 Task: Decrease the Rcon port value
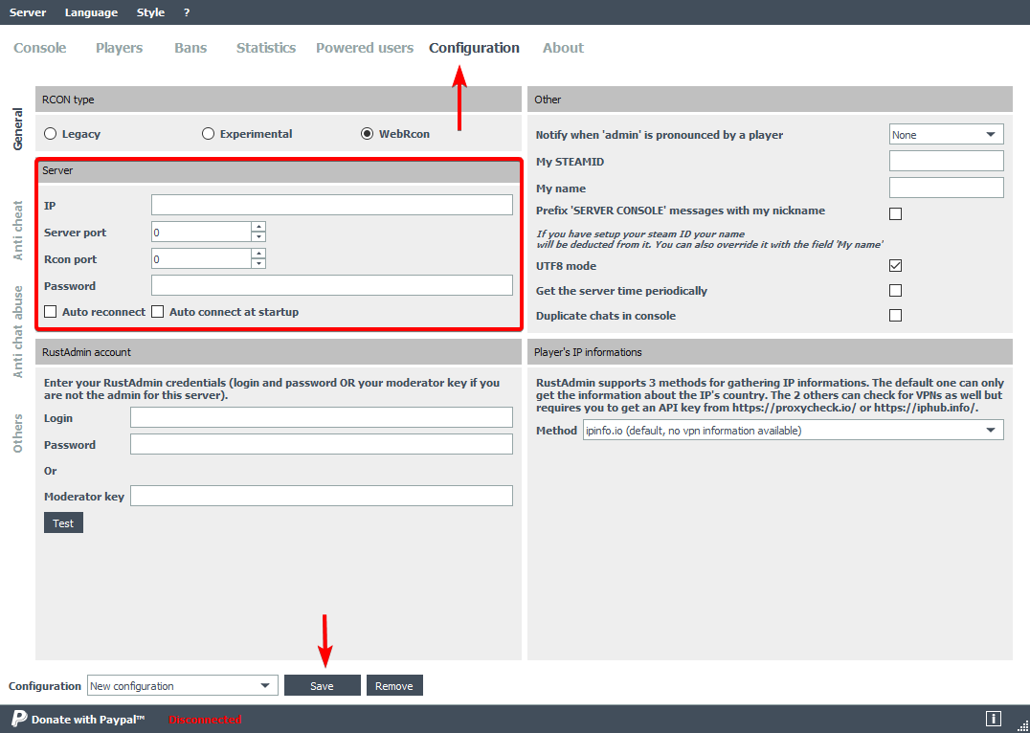point(258,264)
